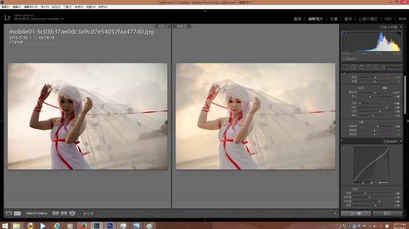
Task: Click the Lr identity plate logo
Action: (7, 18)
